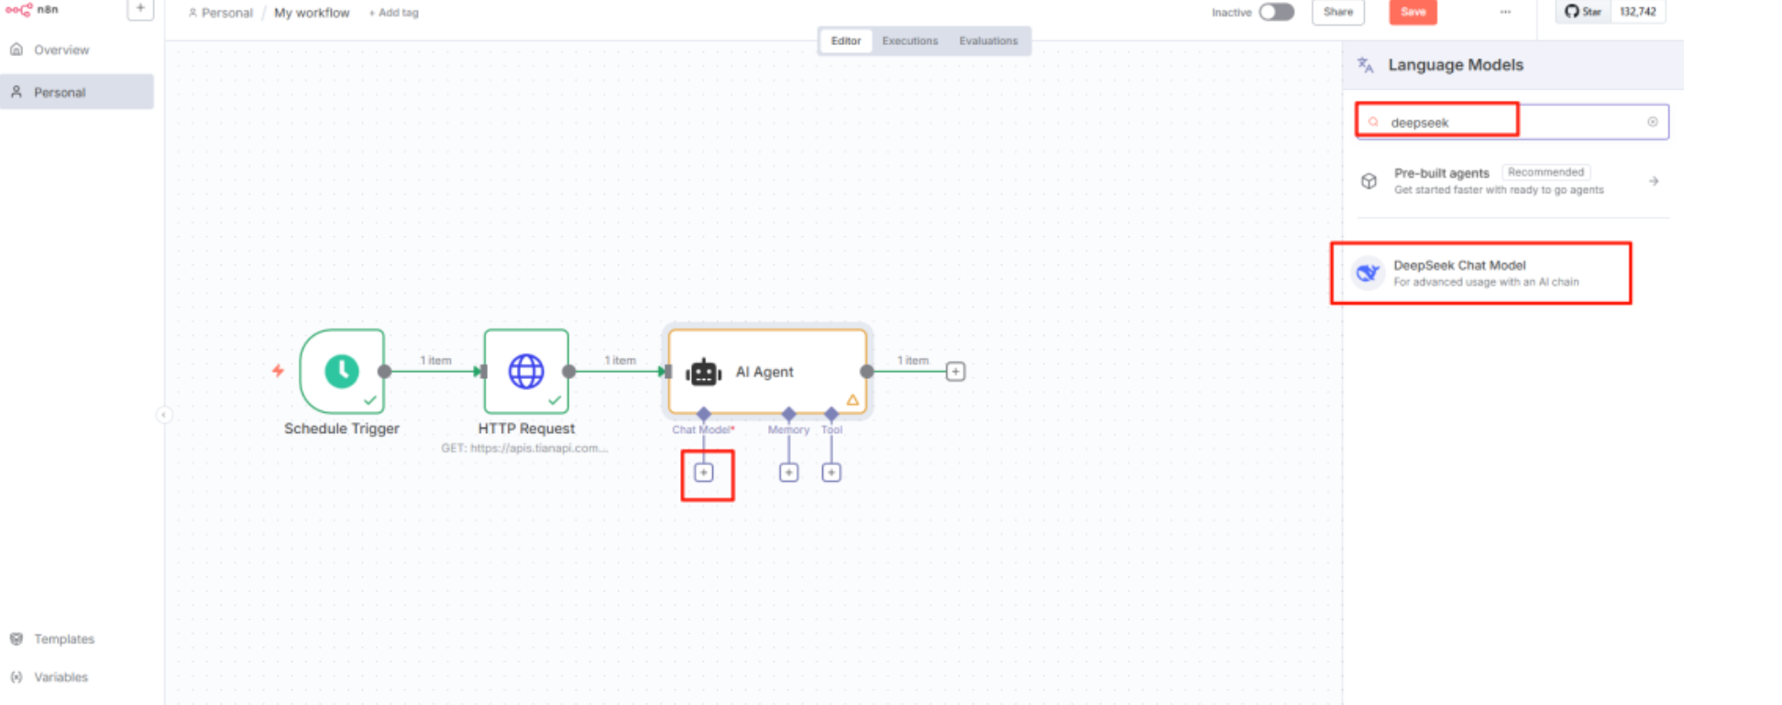Click the Schedule Trigger success checkmark

tap(370, 400)
